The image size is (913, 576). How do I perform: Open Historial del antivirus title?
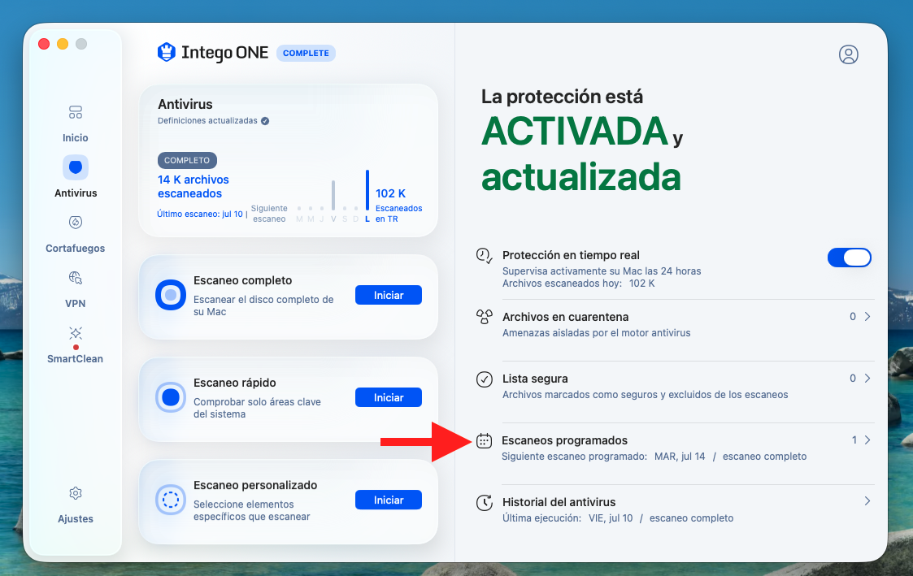pos(559,502)
